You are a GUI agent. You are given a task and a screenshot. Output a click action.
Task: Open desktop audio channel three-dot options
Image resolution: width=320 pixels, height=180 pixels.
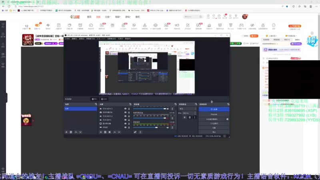tap(172, 128)
